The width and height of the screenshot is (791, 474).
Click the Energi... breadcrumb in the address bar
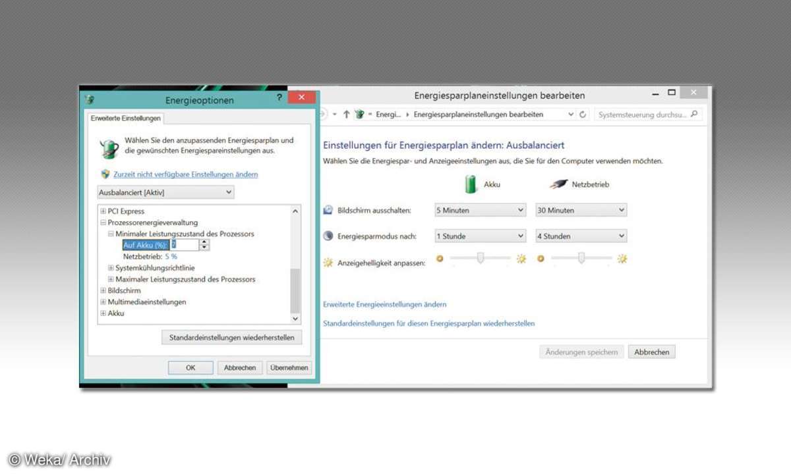[x=388, y=115]
